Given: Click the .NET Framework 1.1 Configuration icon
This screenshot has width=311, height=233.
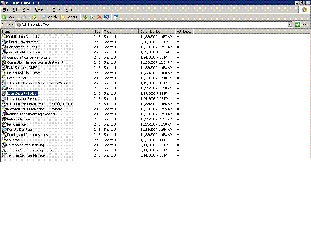Looking at the screenshot, I should [x=4, y=104].
